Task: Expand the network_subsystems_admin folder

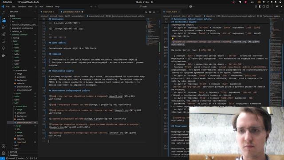Action: tap(23, 25)
